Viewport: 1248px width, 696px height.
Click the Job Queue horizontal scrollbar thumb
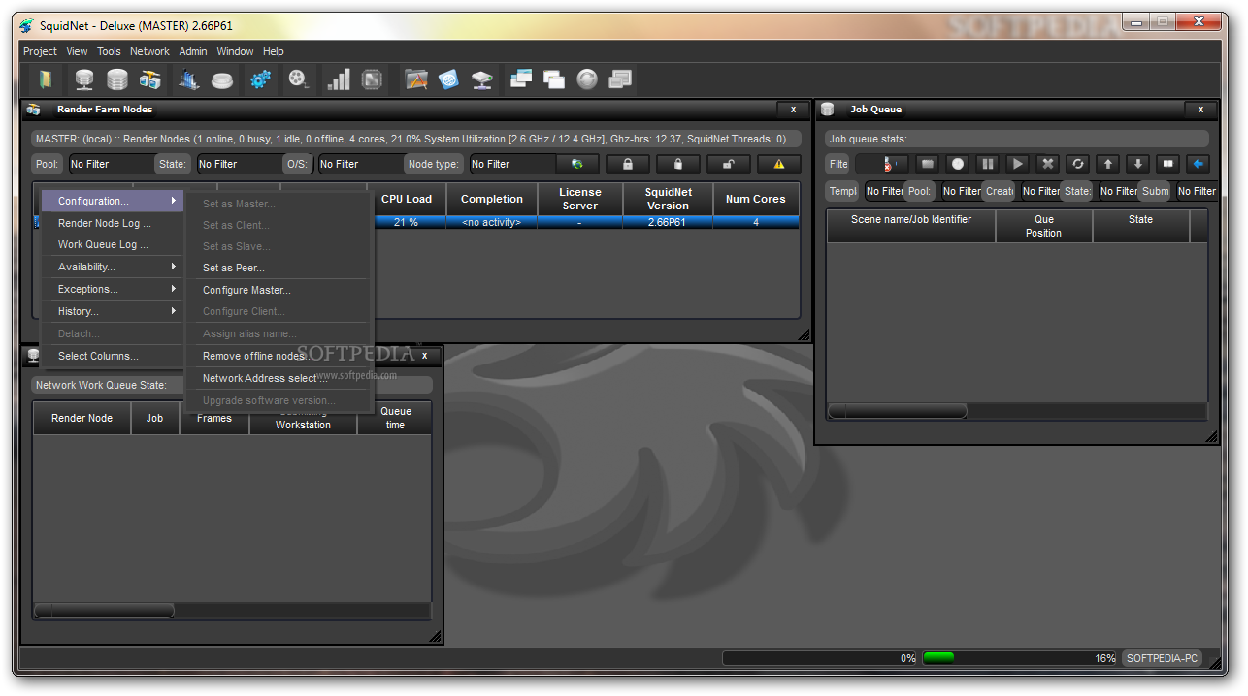click(x=898, y=411)
